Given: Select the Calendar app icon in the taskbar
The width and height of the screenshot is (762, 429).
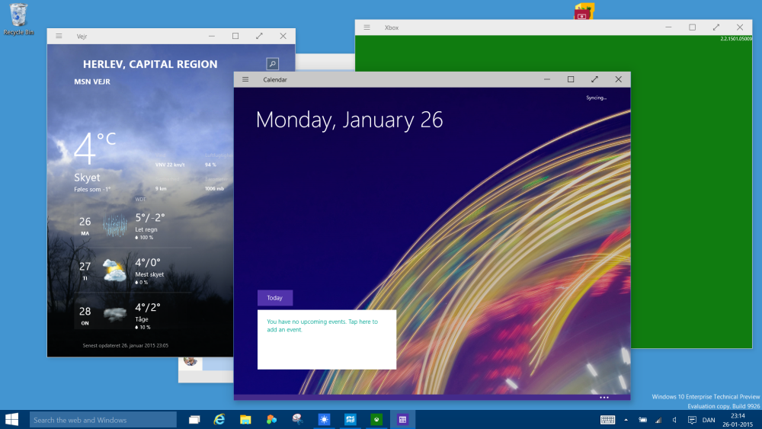Looking at the screenshot, I should point(402,420).
